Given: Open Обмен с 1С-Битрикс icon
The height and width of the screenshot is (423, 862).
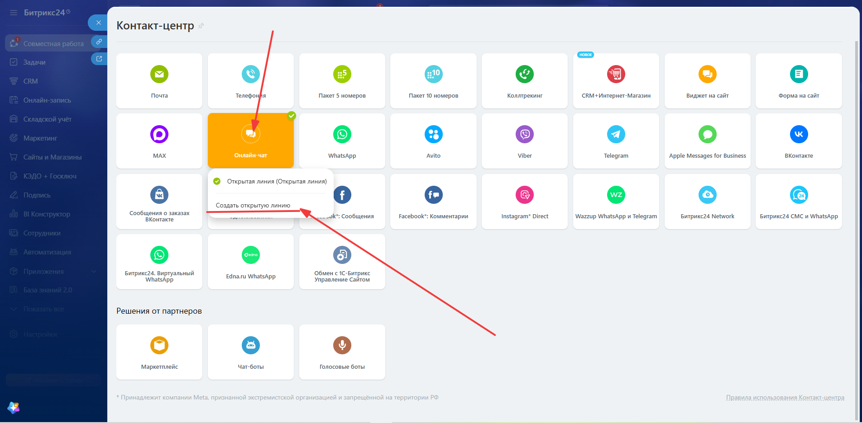Looking at the screenshot, I should 342,255.
